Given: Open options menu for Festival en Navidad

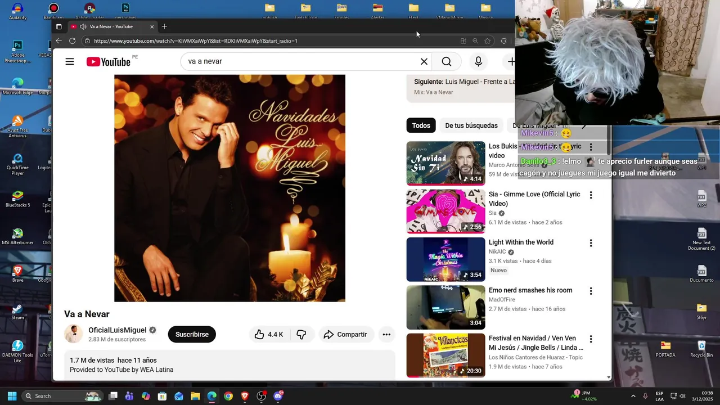Looking at the screenshot, I should (x=591, y=339).
